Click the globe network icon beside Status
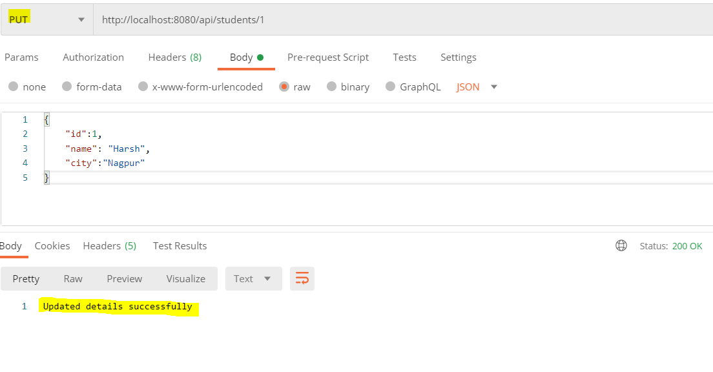Image resolution: width=713 pixels, height=372 pixels. (621, 245)
